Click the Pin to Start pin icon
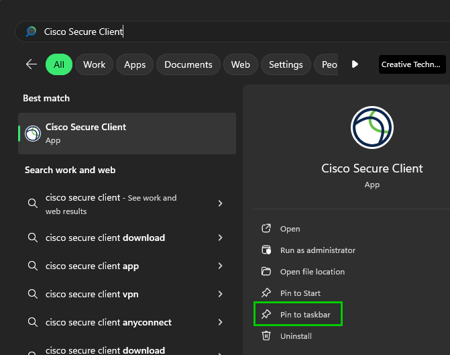Screen dimensions: 450x355 tap(266, 293)
